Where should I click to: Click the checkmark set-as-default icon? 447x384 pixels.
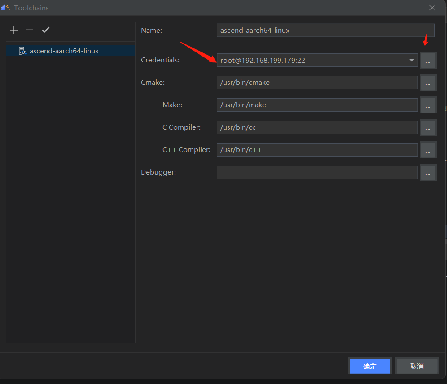pyautogui.click(x=45, y=30)
